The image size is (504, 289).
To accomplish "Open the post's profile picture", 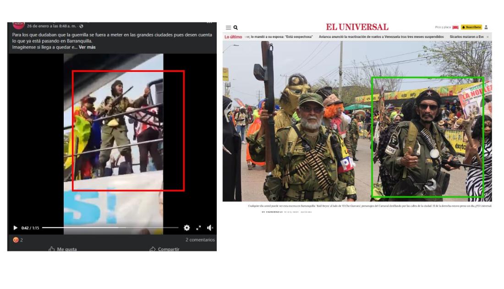I will click(18, 24).
